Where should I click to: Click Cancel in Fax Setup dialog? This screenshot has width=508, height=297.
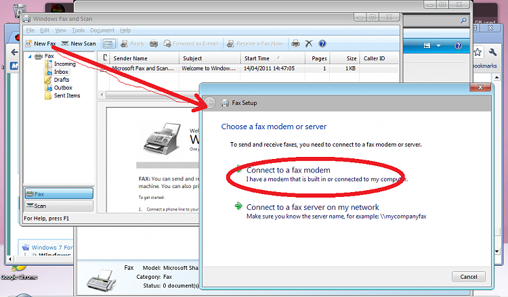coord(469,277)
